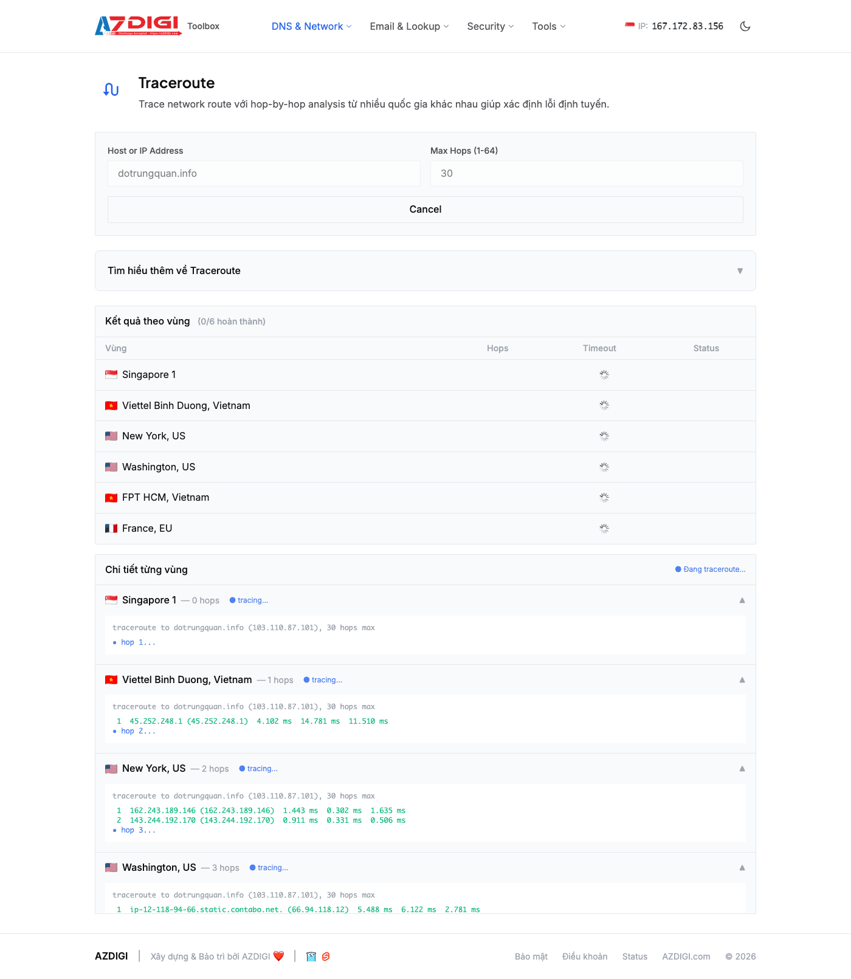Click the Traceroute route icon
851x979 pixels.
coord(111,90)
